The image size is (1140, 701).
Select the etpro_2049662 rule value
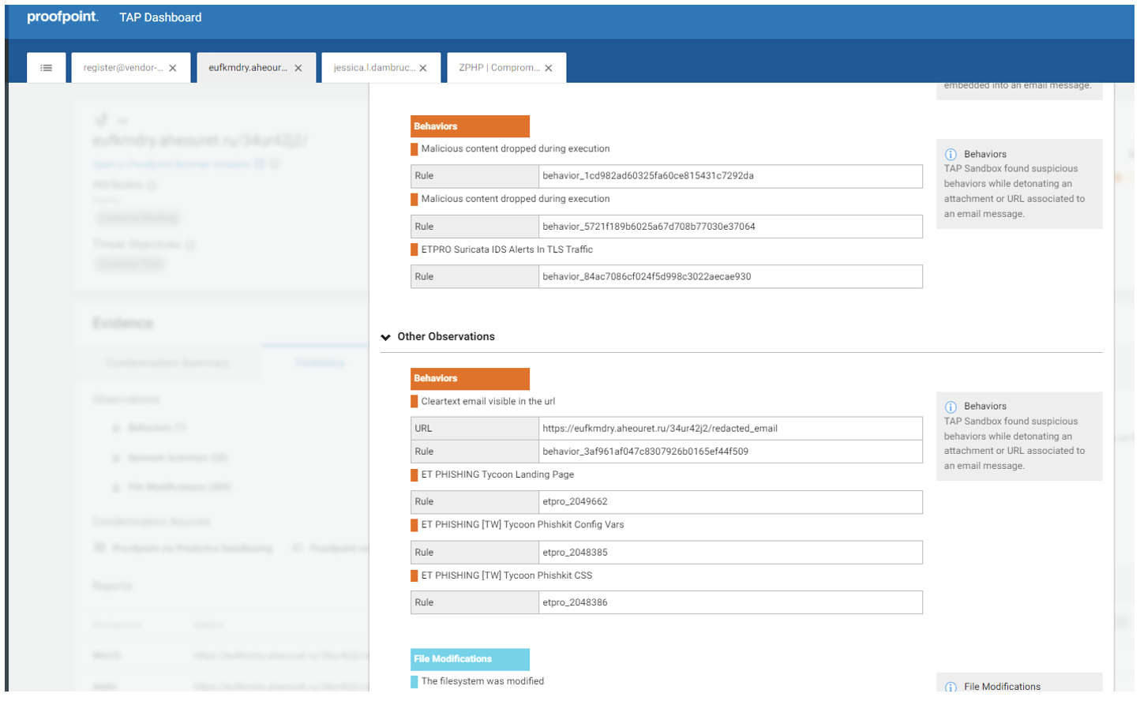coord(575,502)
